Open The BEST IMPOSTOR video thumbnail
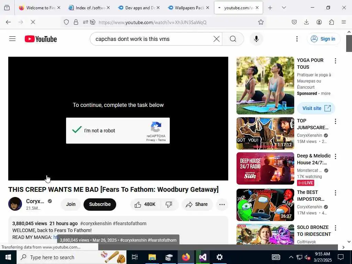Image resolution: width=352 pixels, height=264 pixels. click(265, 205)
